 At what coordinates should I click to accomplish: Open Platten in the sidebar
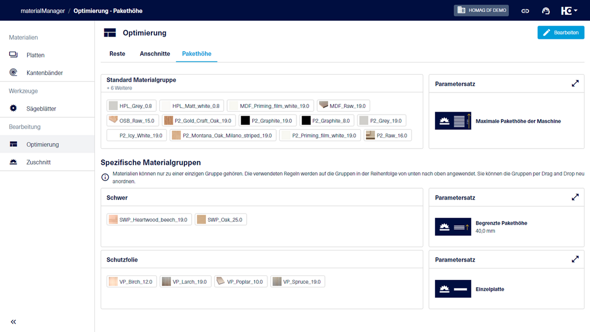click(35, 55)
